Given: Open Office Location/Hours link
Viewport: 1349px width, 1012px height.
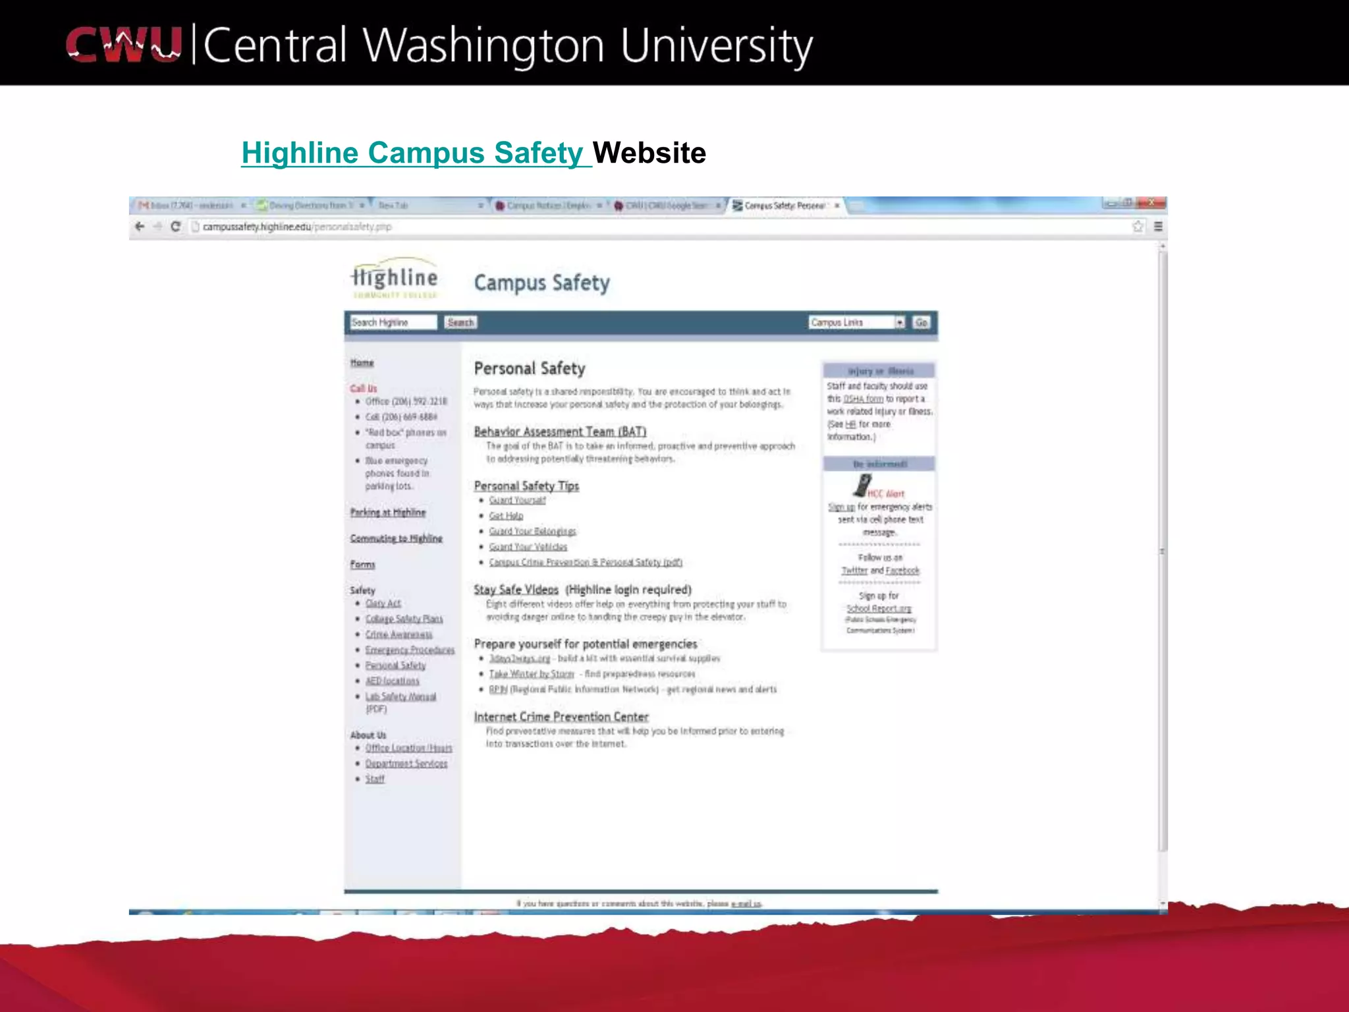Looking at the screenshot, I should point(408,748).
